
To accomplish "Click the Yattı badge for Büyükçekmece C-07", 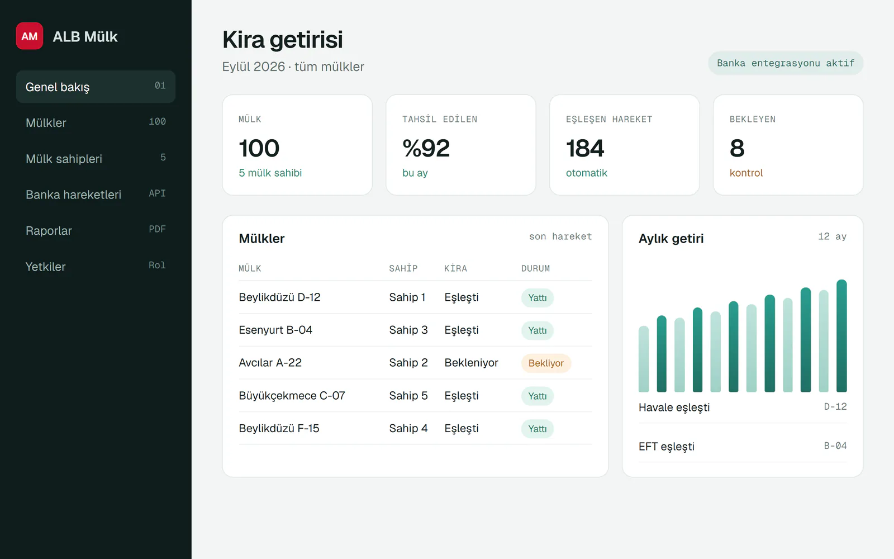I will coord(538,396).
